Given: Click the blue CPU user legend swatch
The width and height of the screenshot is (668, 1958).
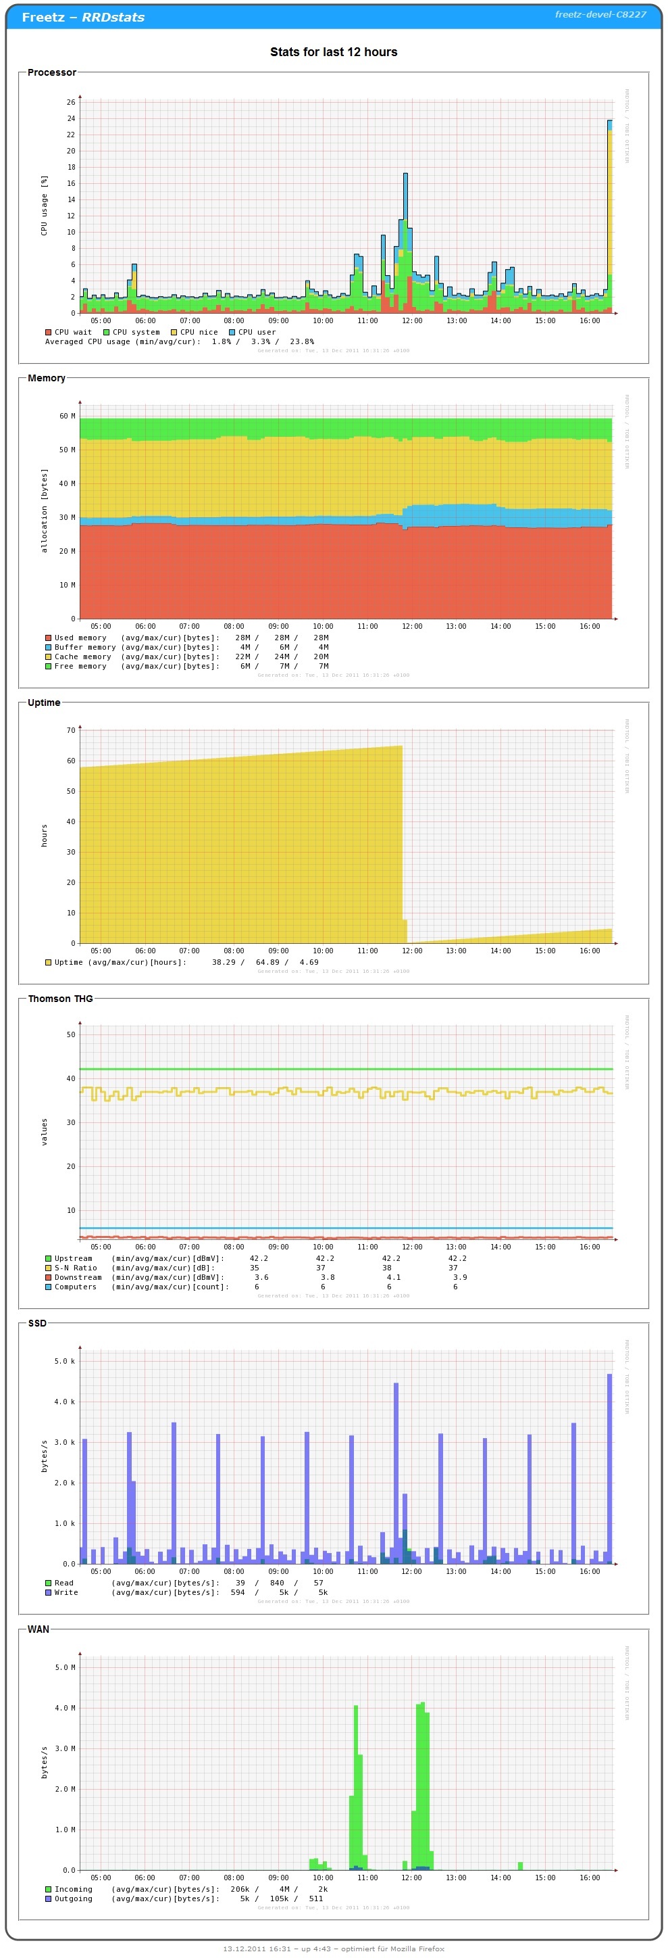Looking at the screenshot, I should (232, 332).
